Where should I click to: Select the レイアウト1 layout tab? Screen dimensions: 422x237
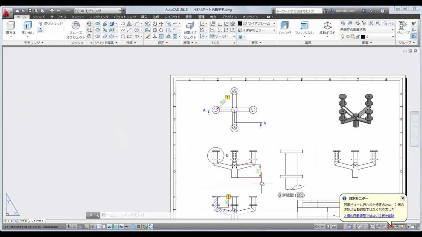37,221
